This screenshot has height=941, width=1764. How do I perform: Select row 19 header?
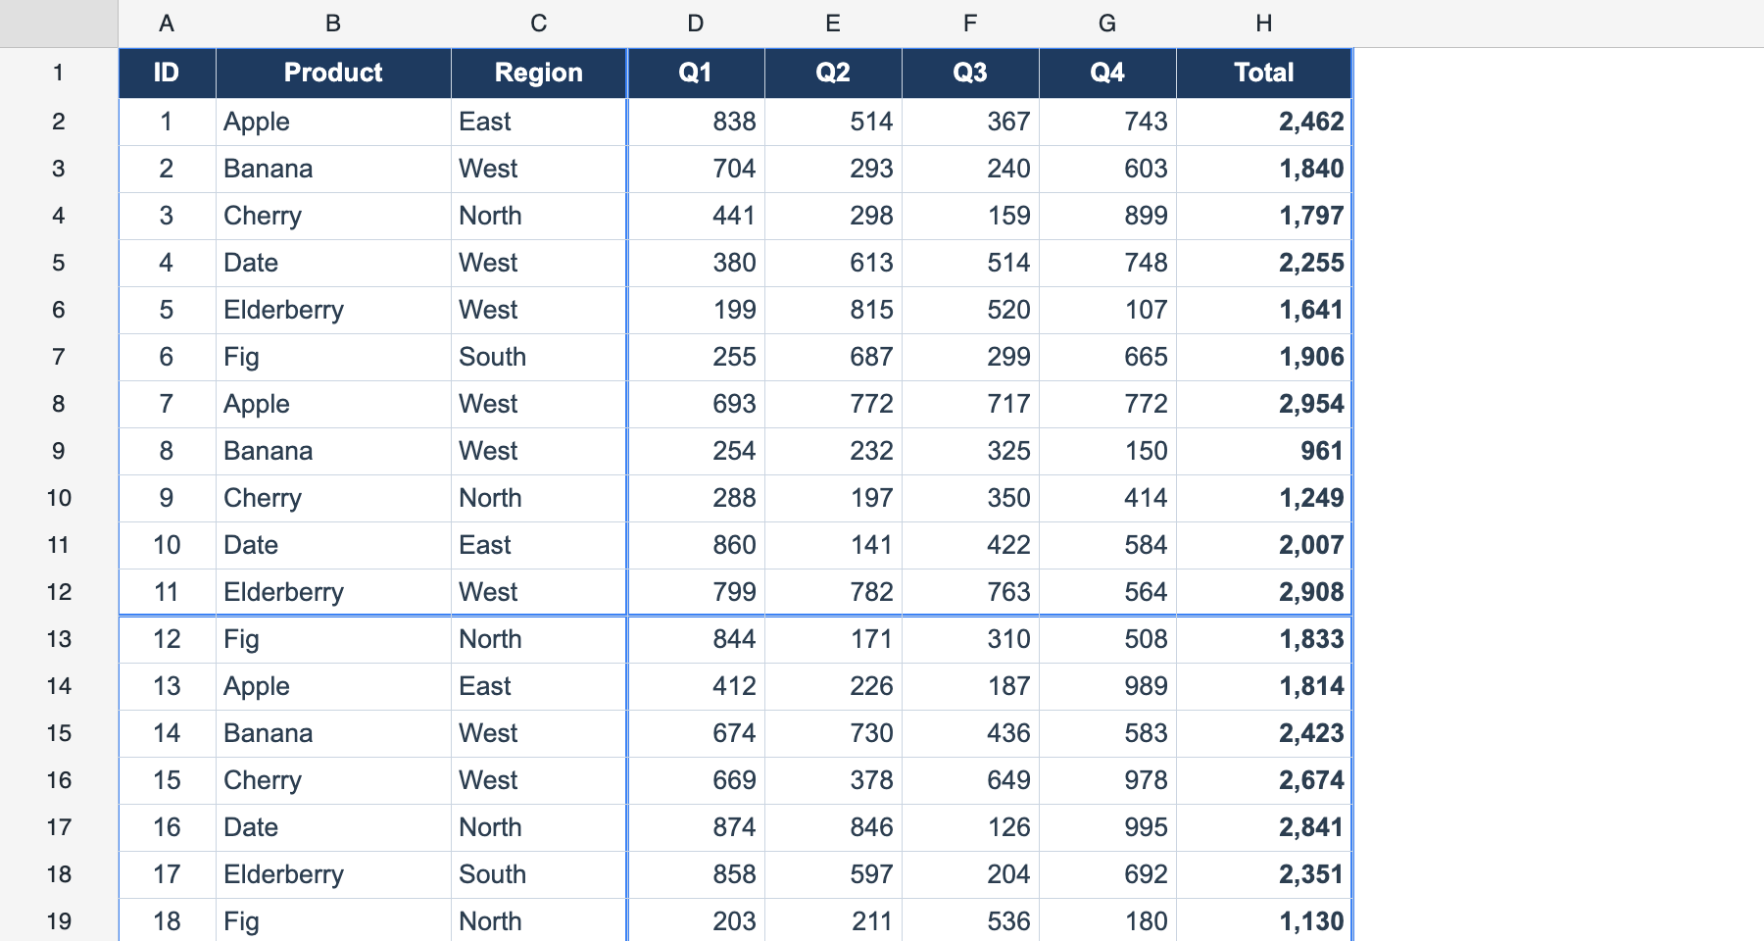point(59,921)
